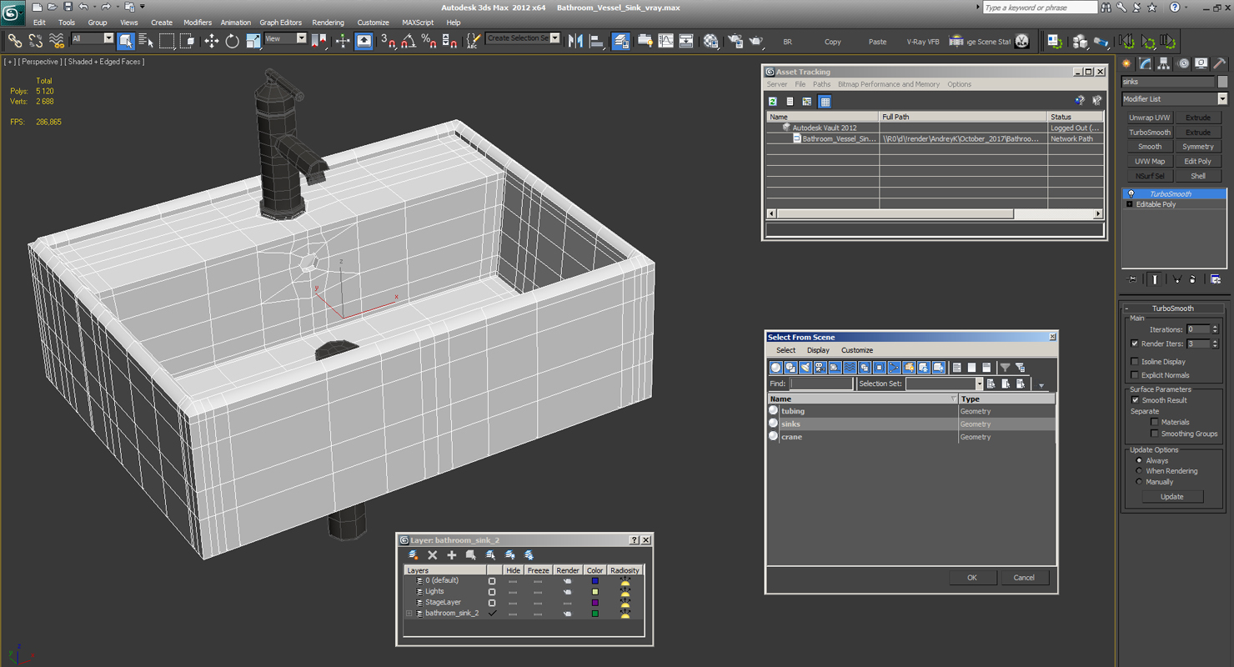Open the Render Setup icon

(x=735, y=41)
